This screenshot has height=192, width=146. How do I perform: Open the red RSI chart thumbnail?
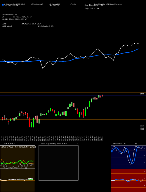coord(128,180)
